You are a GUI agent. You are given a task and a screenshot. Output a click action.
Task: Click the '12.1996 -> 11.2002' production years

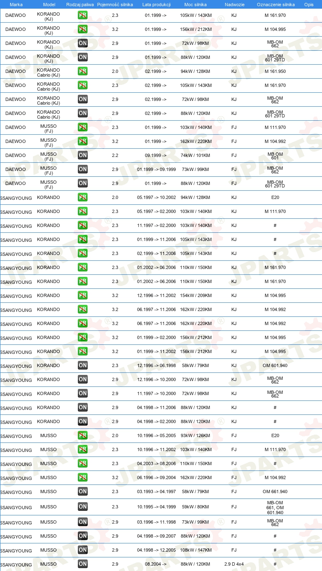[156, 295]
